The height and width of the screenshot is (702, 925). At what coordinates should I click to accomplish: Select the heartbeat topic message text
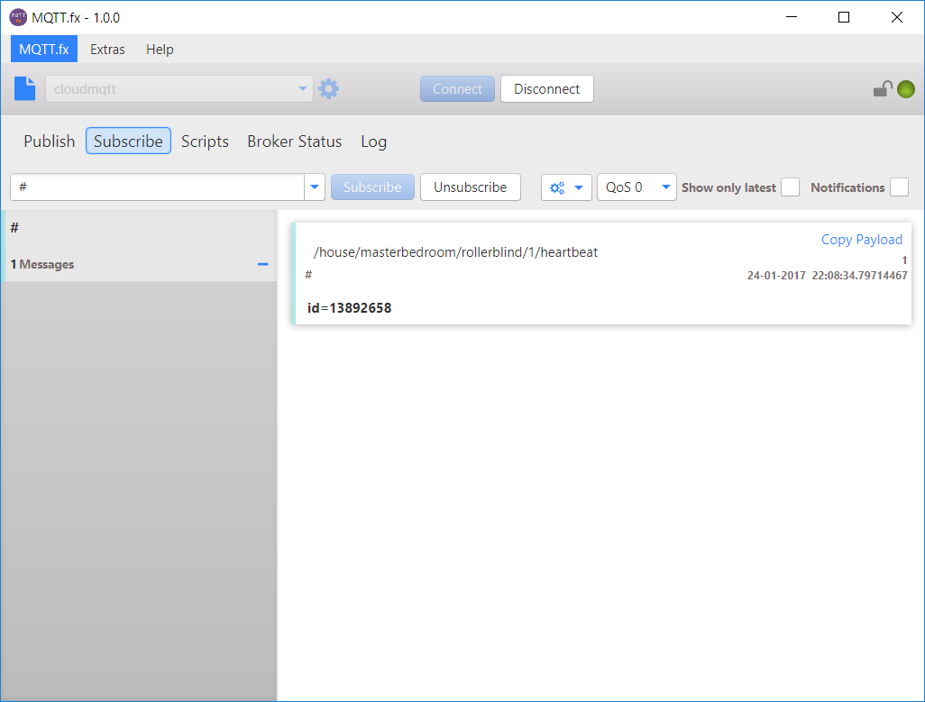tap(455, 252)
